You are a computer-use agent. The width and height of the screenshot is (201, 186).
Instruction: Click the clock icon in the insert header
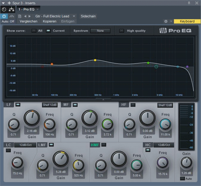click(4, 9)
